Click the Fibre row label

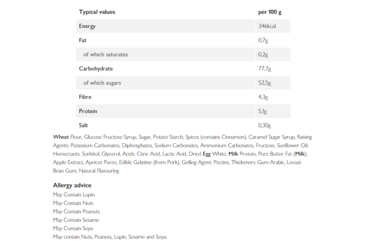pos(85,97)
